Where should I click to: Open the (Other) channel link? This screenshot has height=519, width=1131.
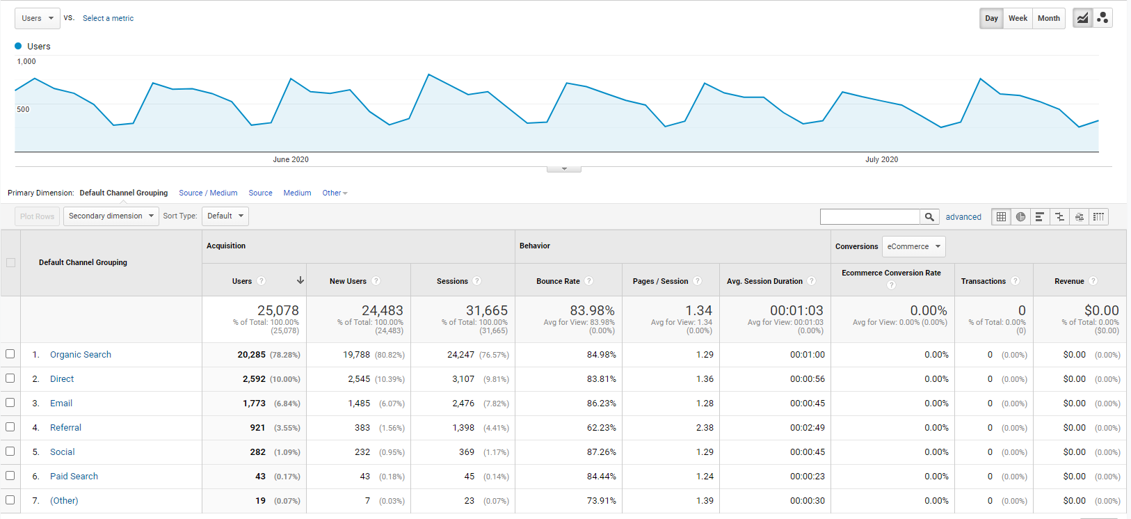click(64, 501)
